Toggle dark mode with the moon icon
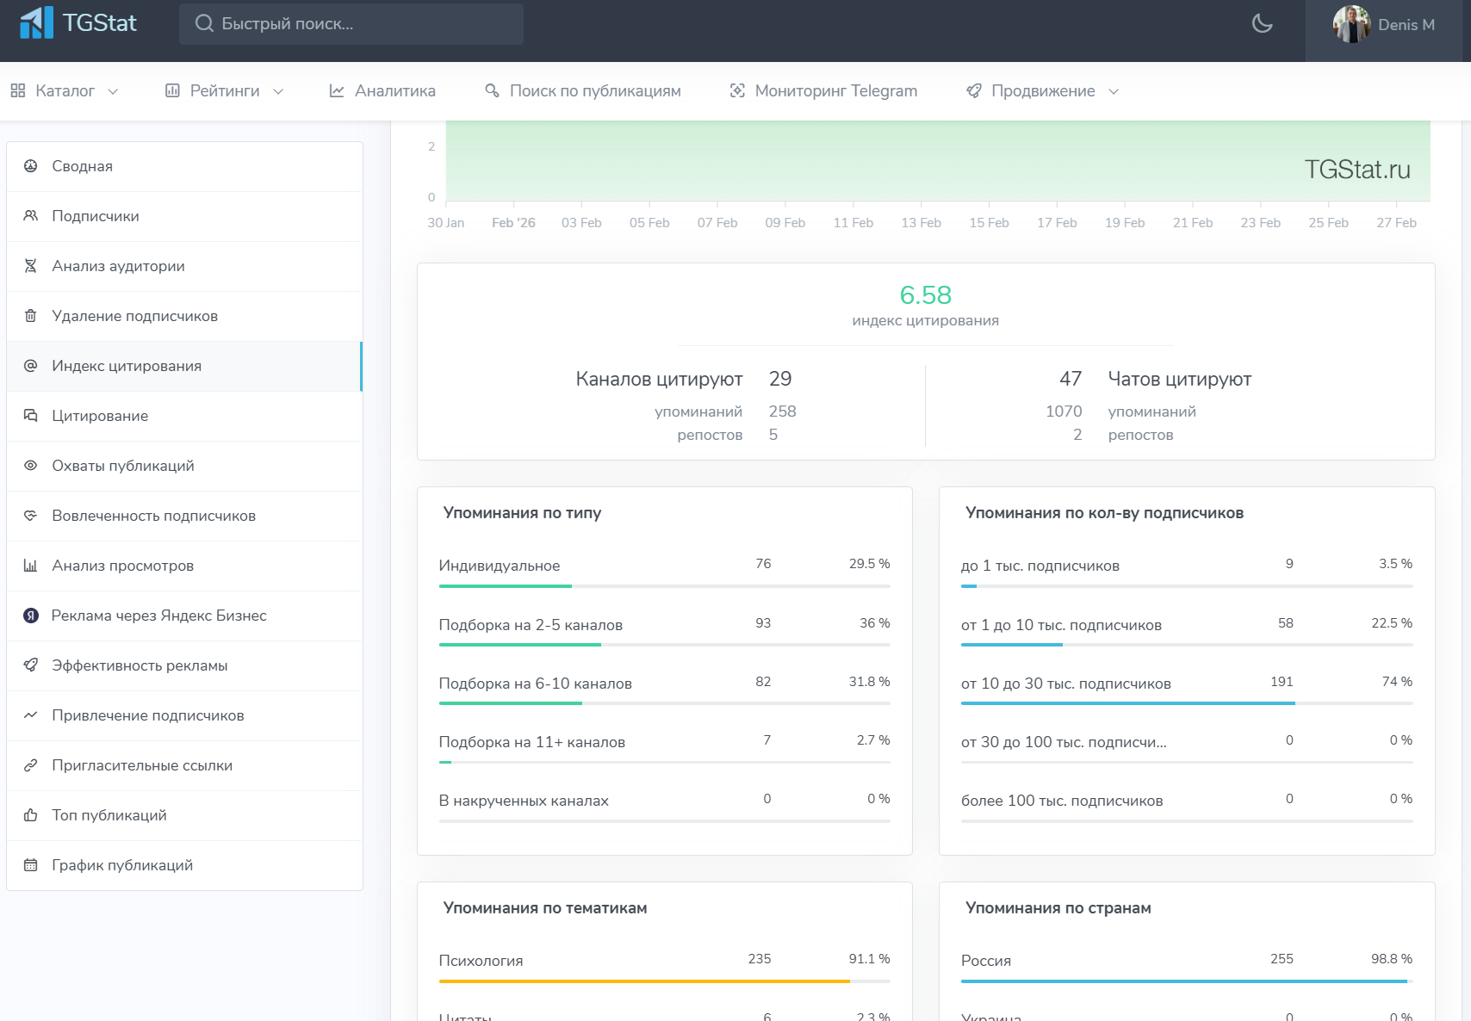Viewport: 1471px width, 1021px height. click(1262, 24)
